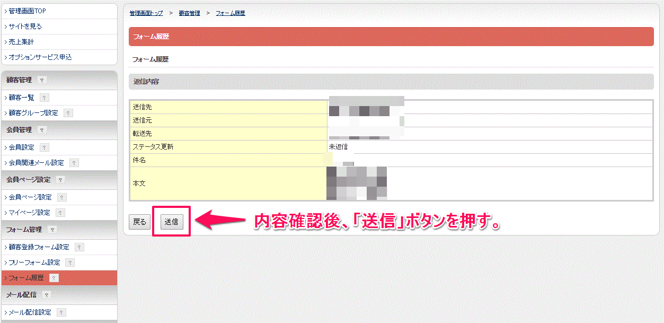Open help icon beside 顧客グループ設定
The height and width of the screenshot is (323, 664).
point(68,113)
